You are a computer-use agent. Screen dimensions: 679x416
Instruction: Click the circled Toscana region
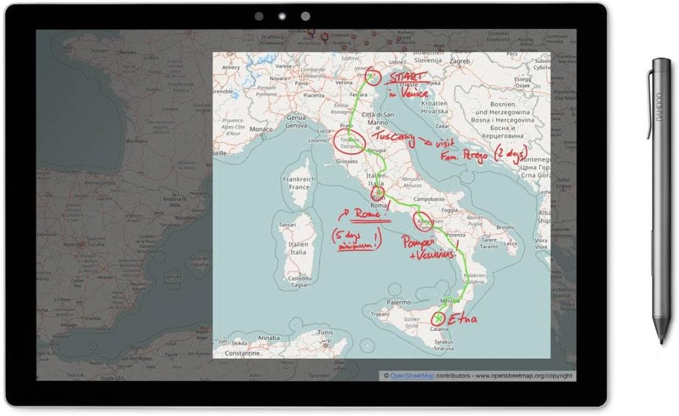point(348,143)
